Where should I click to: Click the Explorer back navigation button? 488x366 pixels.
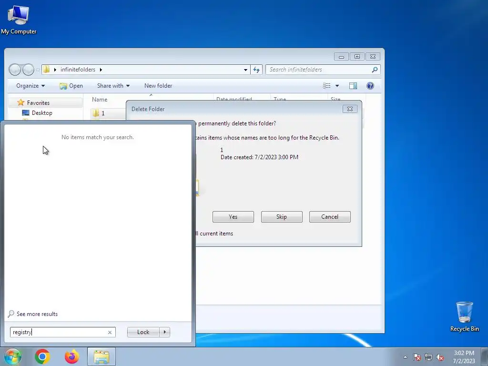[15, 70]
